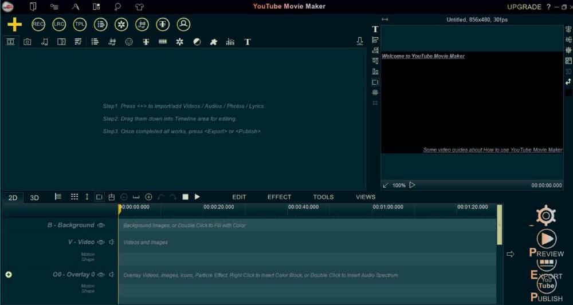Open the VIEWS menu

click(x=366, y=197)
